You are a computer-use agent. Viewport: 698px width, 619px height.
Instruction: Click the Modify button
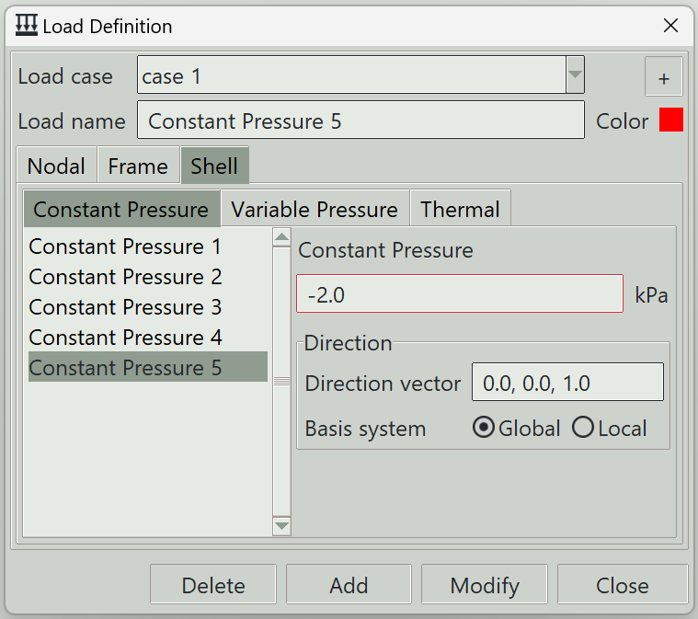[x=485, y=585]
